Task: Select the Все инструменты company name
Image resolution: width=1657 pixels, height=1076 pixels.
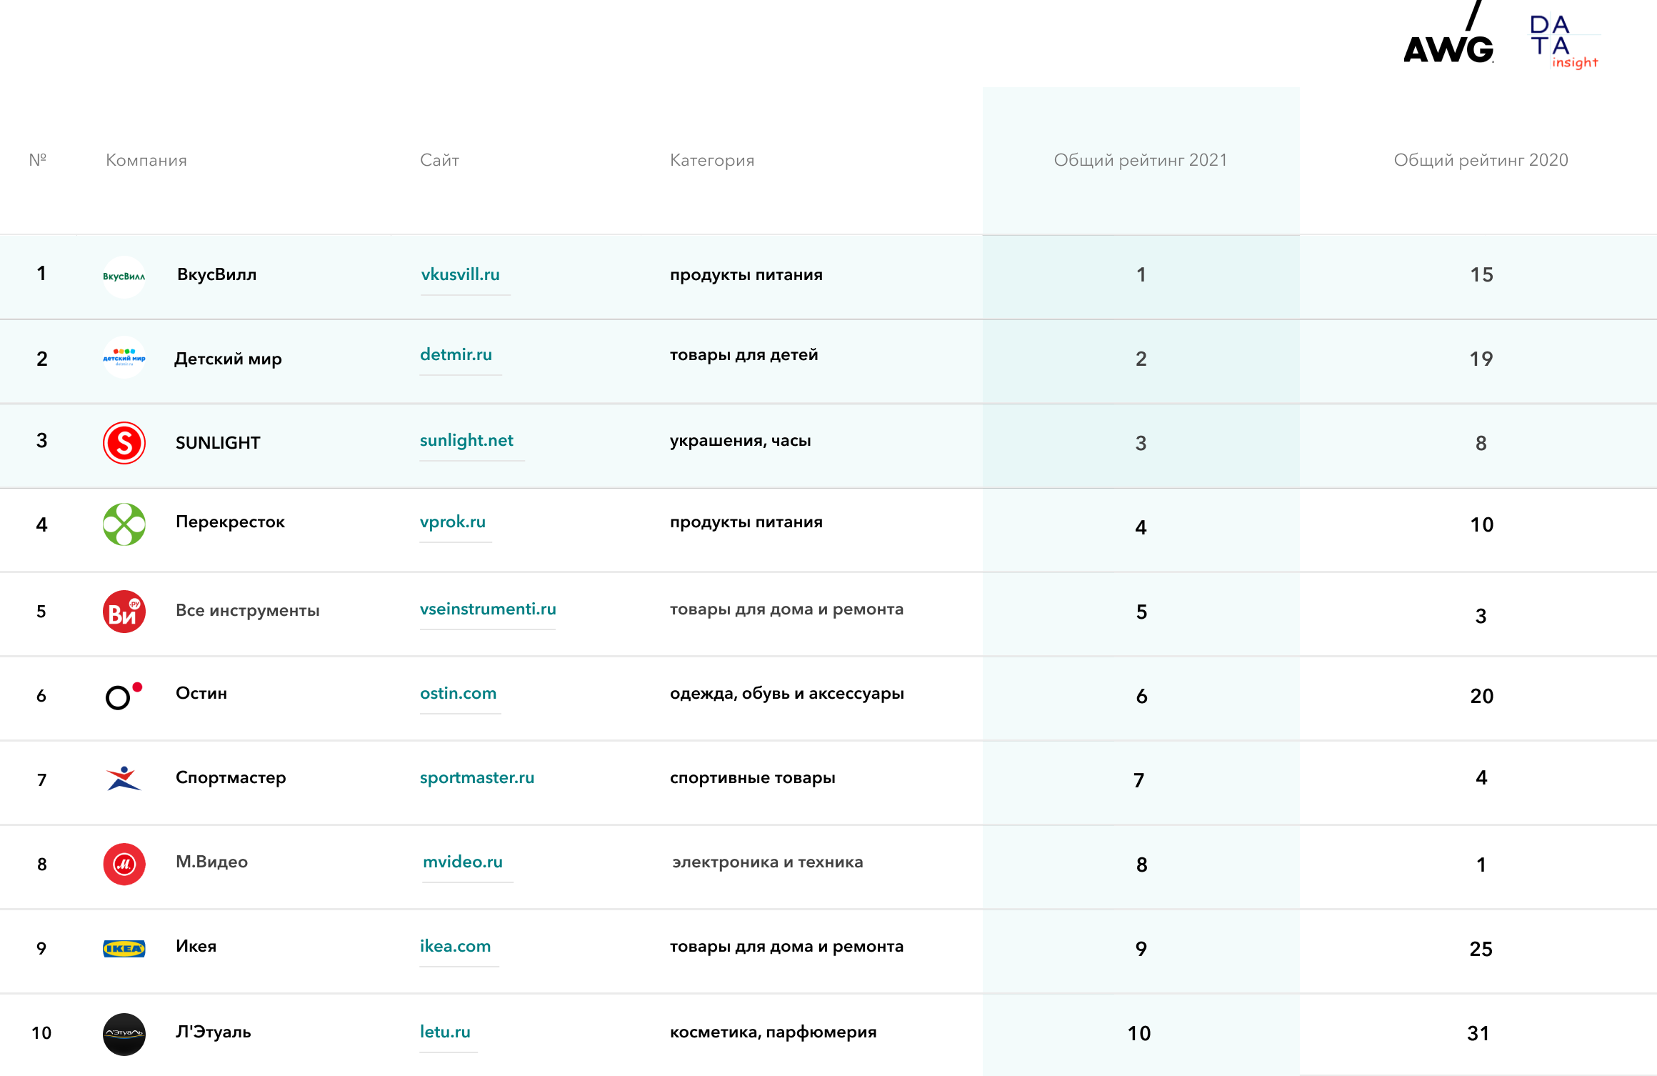Action: pos(248,610)
